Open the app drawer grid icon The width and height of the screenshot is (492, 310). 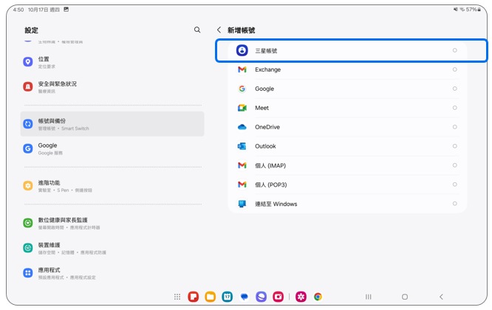[177, 297]
